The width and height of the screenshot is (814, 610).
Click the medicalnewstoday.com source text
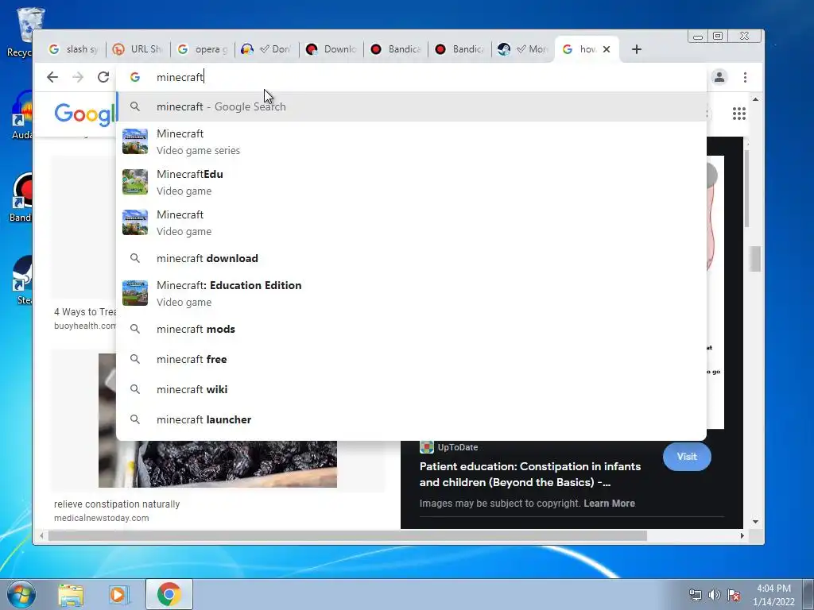pos(101,518)
